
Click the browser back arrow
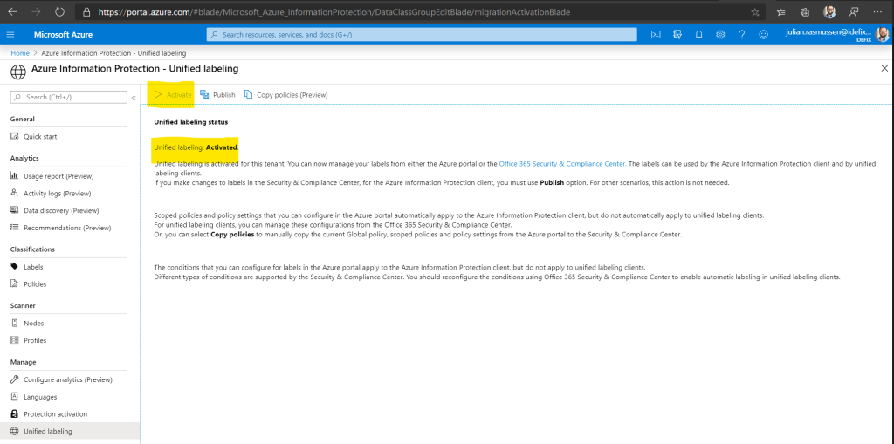pos(12,11)
